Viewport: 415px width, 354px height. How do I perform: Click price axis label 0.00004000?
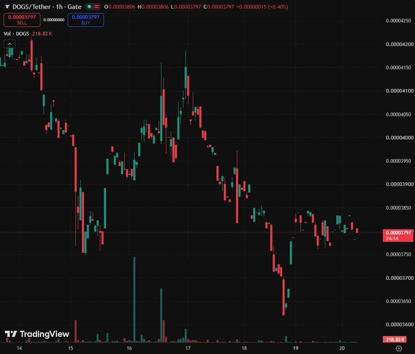(400, 138)
